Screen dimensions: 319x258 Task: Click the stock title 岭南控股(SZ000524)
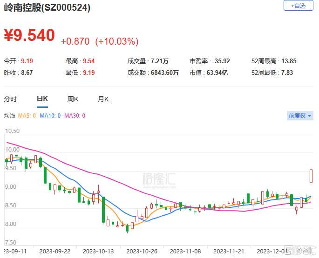pyautogui.click(x=47, y=8)
